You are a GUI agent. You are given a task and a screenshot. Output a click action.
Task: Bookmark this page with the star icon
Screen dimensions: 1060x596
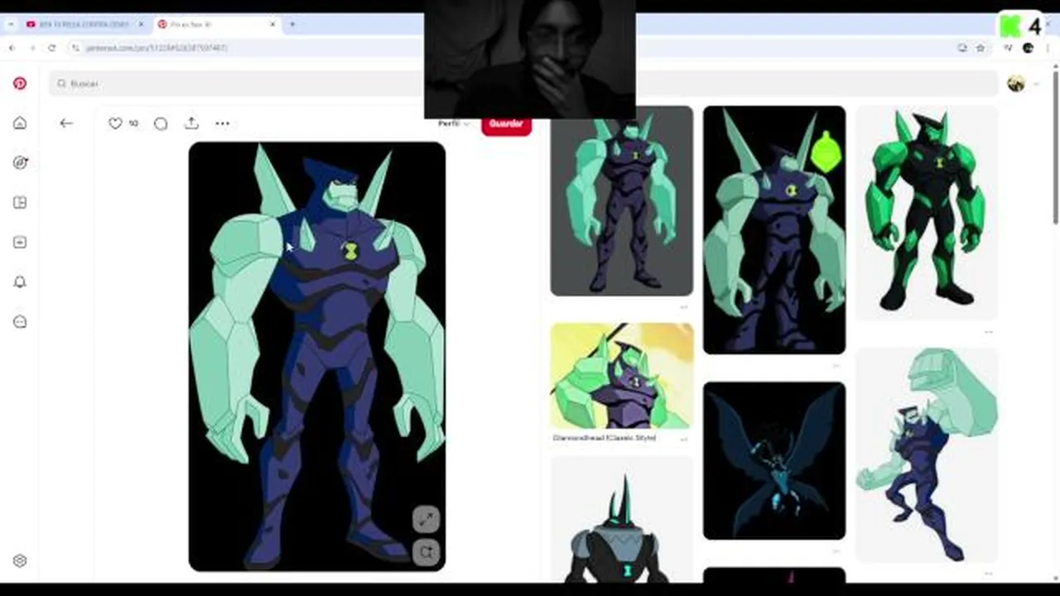click(980, 48)
